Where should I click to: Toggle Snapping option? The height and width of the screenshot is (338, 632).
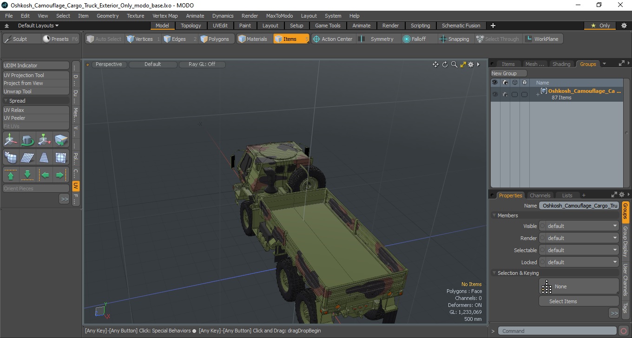(x=454, y=39)
